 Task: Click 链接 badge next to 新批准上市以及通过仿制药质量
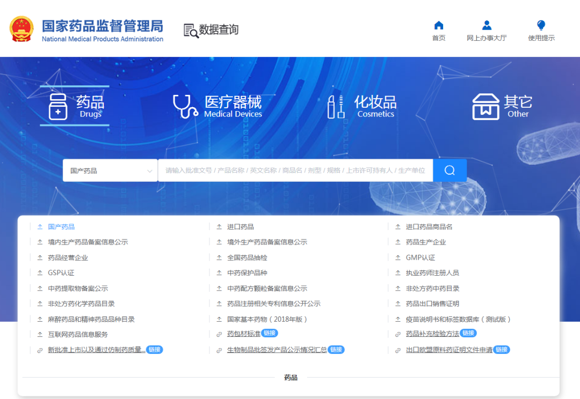[155, 350]
